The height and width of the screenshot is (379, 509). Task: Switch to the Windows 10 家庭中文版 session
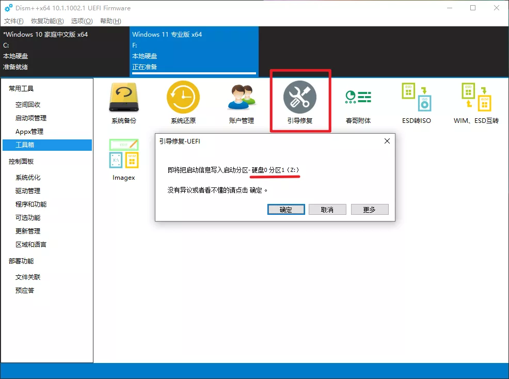pyautogui.click(x=62, y=49)
